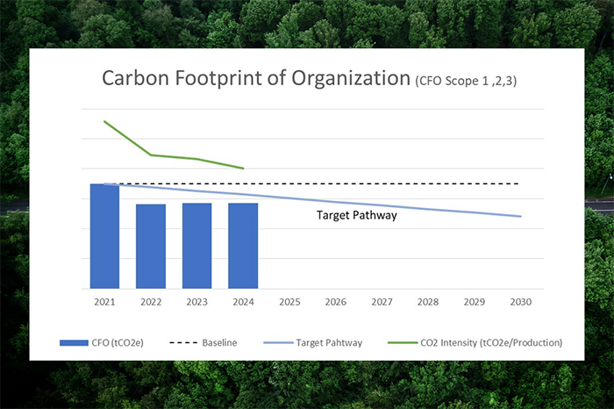
Task: Select the 2024 blue bar
Action: [x=243, y=246]
